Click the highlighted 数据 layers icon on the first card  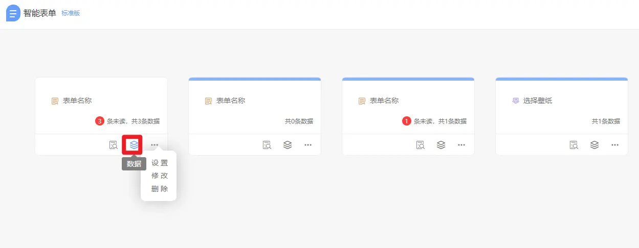click(x=134, y=145)
